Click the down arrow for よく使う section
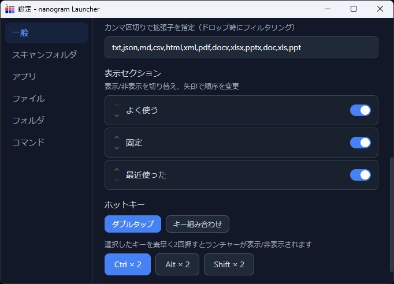This screenshot has width=394, height=284. pos(117,115)
